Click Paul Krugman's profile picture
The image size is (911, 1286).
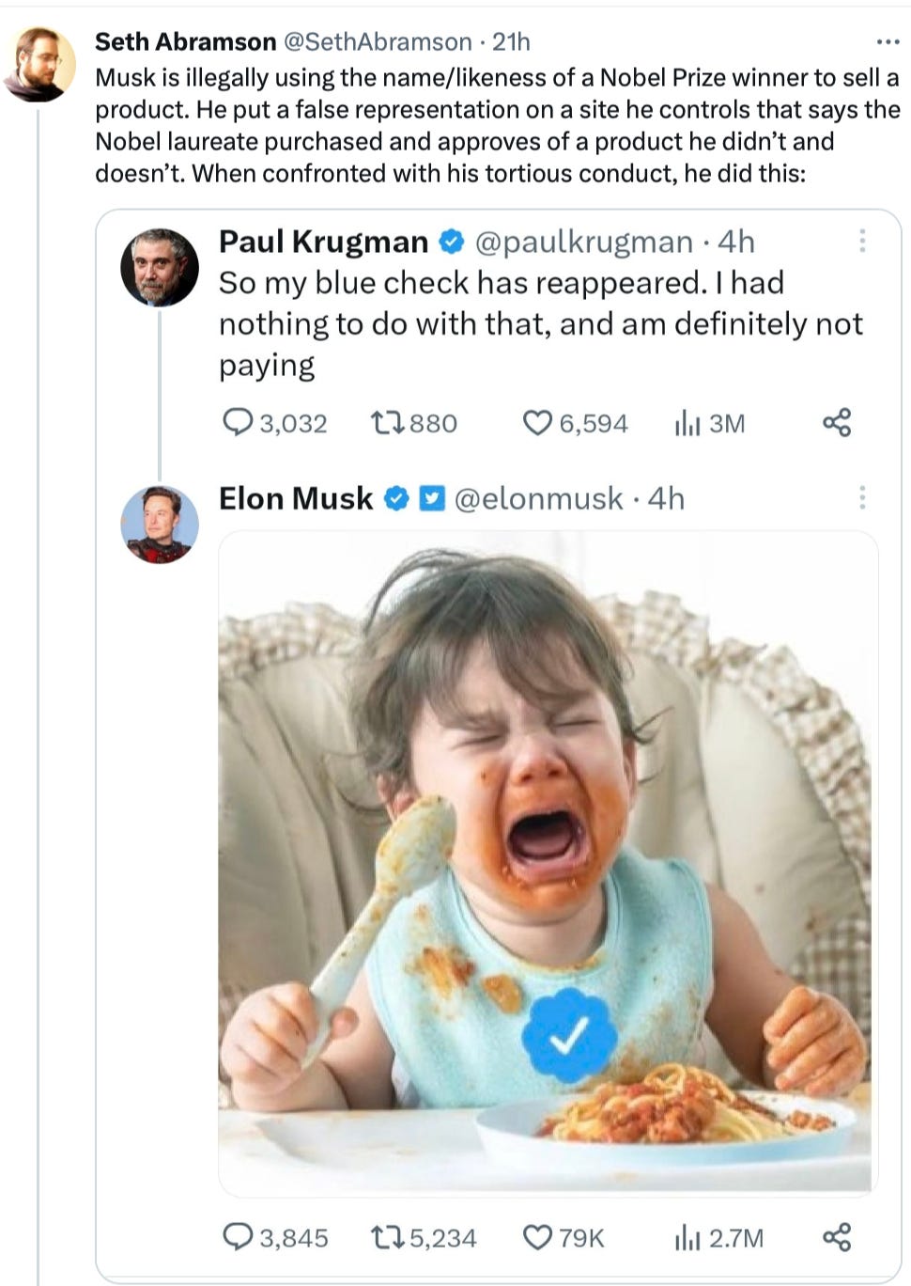point(160,267)
